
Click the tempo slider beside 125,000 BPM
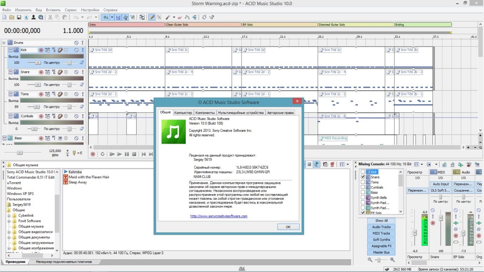[x=20, y=153]
